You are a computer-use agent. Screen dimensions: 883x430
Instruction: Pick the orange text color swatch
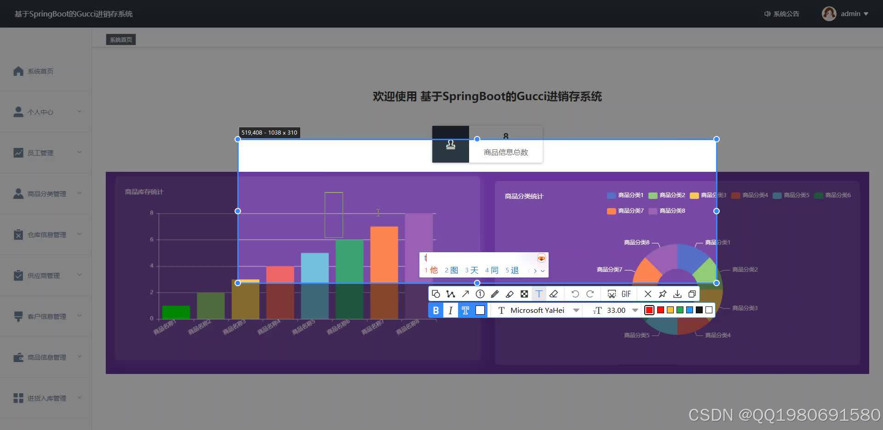point(670,310)
